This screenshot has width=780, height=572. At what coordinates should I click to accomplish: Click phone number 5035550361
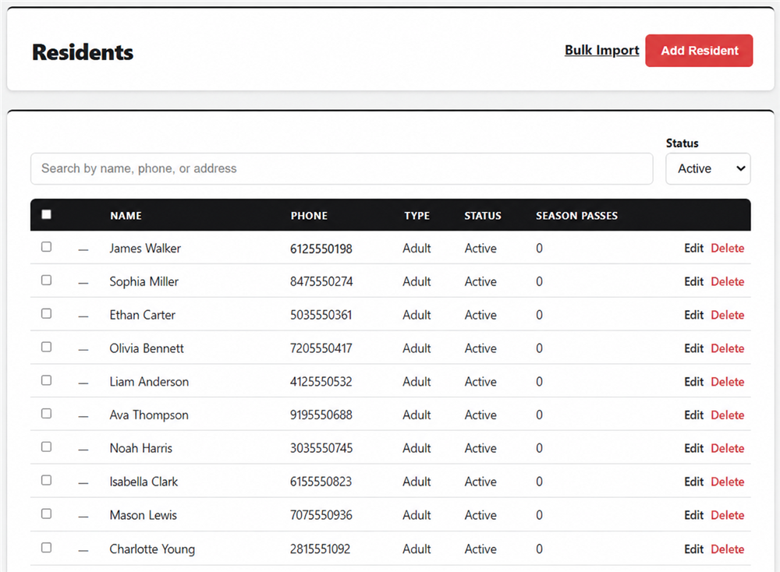(x=321, y=315)
